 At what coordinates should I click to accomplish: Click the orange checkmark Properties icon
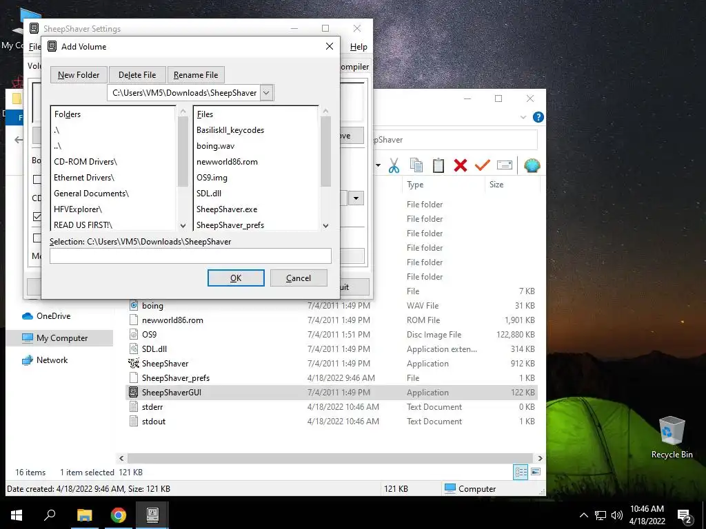pos(482,165)
